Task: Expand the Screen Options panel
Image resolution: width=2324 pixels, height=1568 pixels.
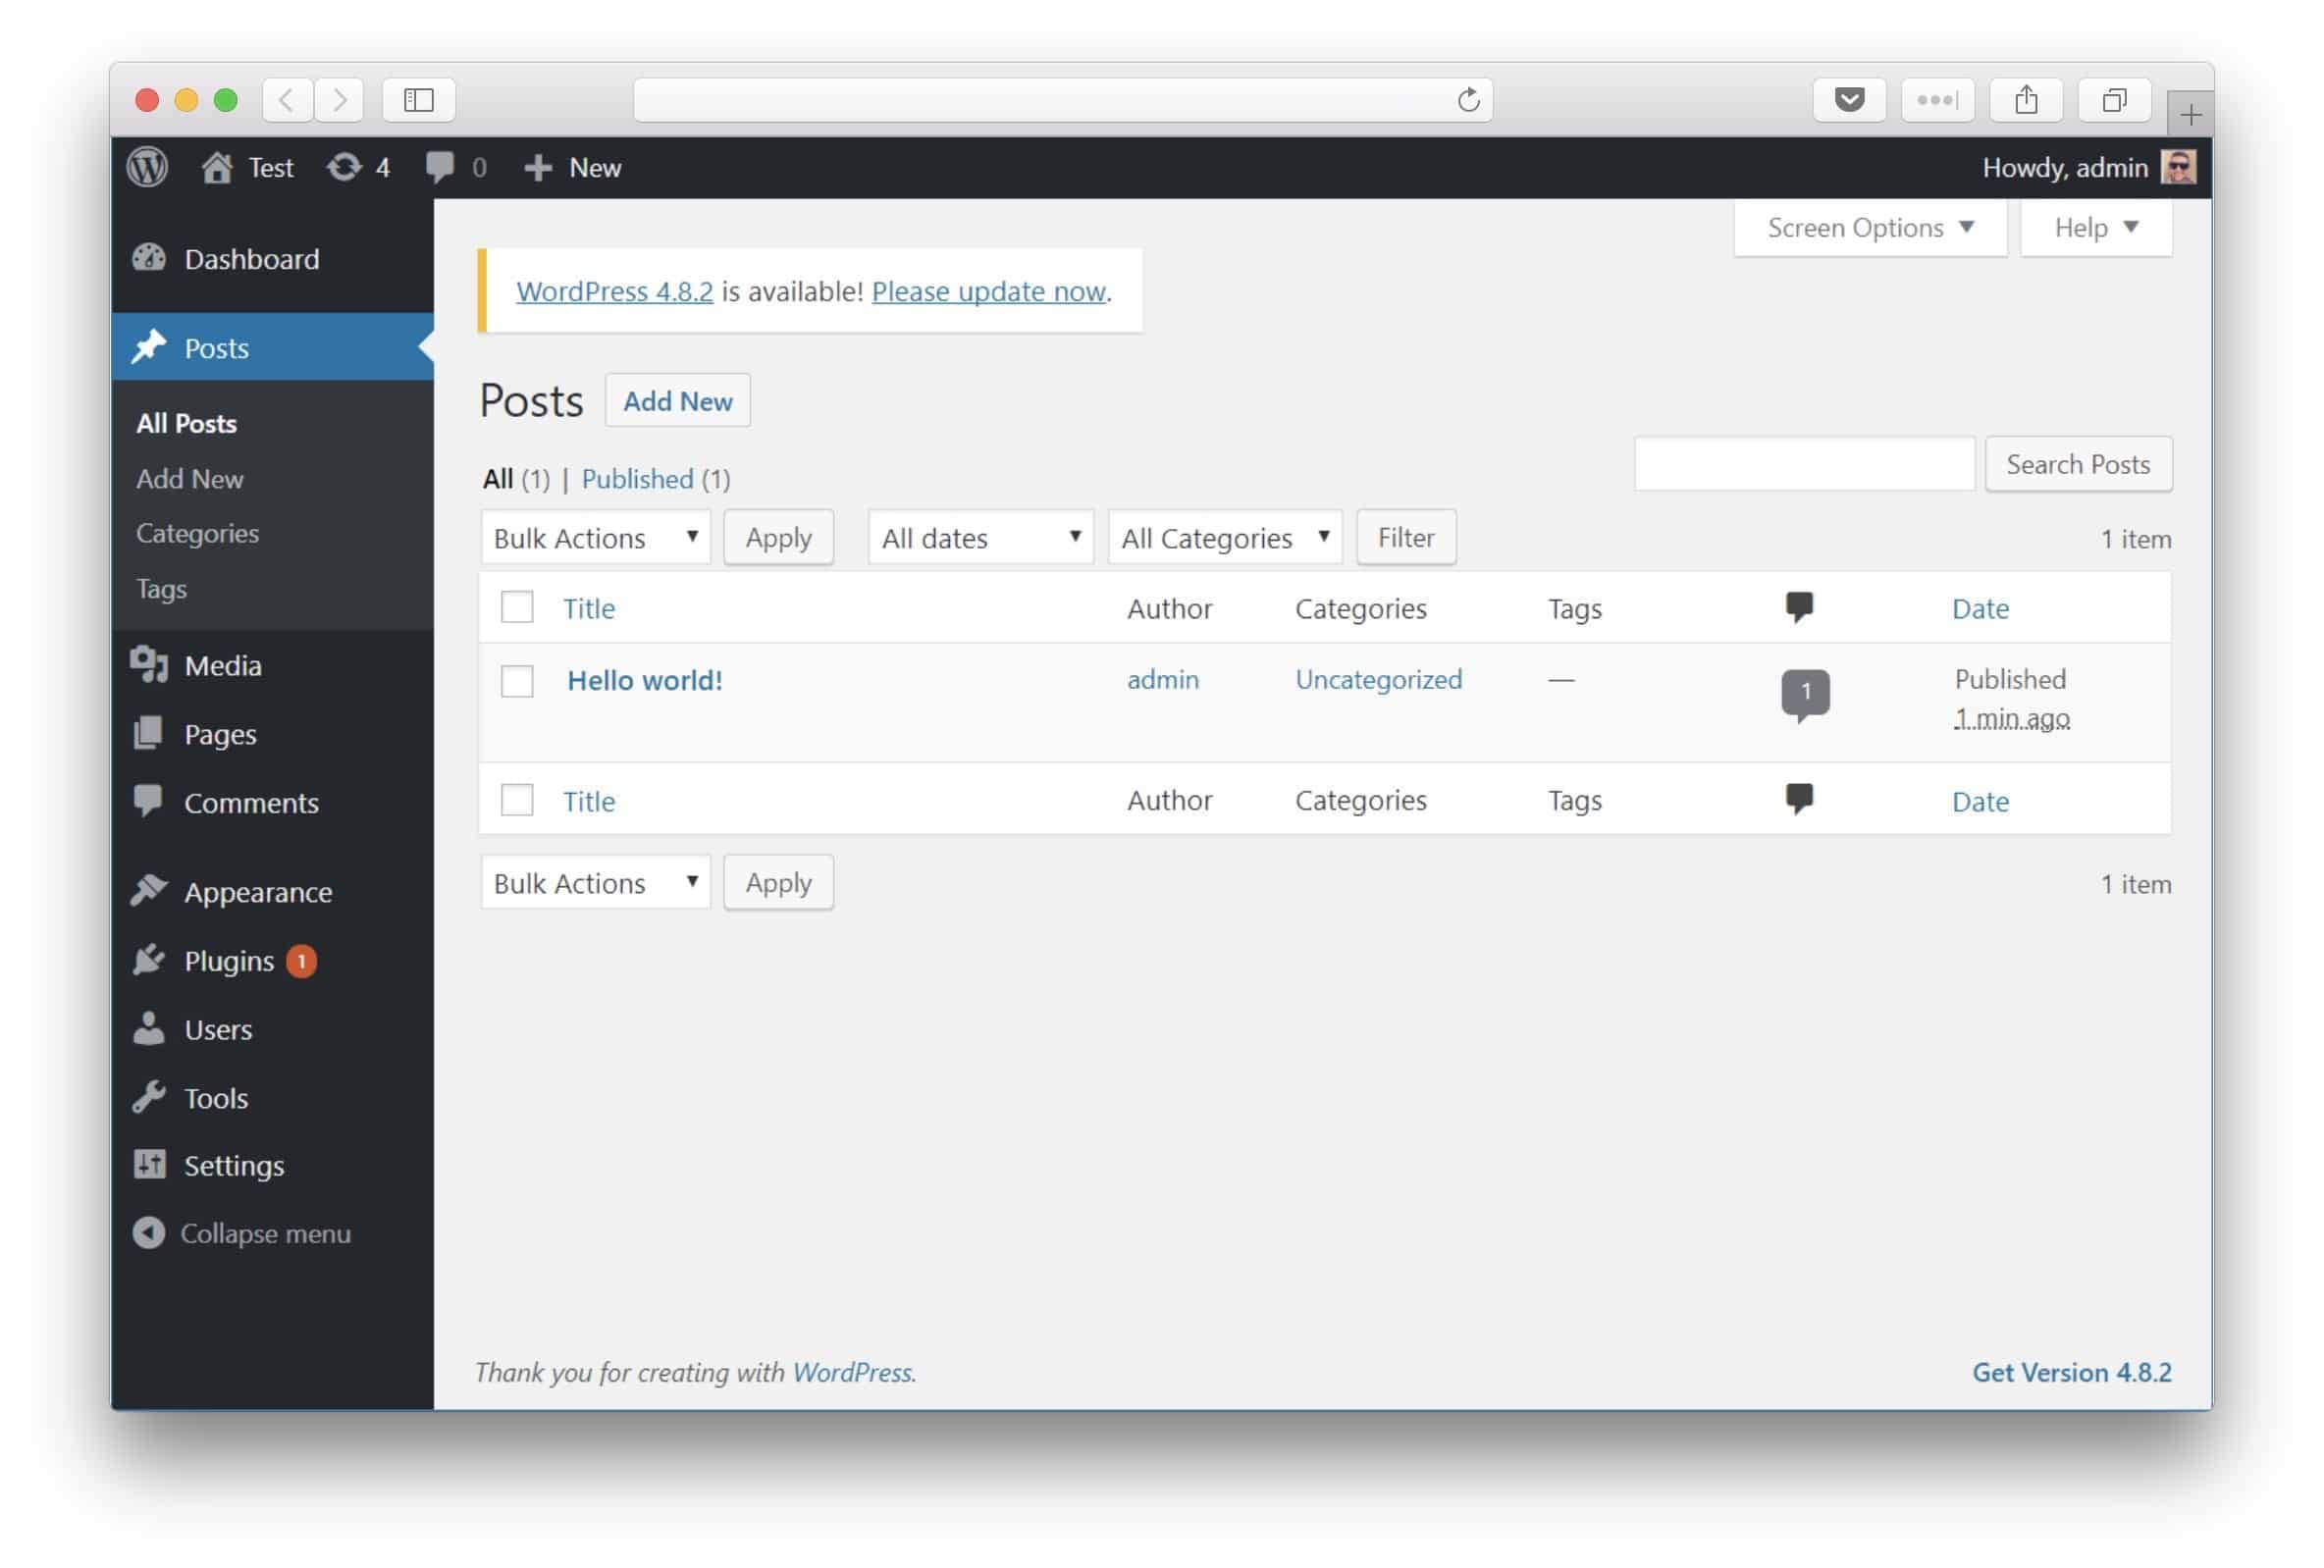Action: [1869, 228]
